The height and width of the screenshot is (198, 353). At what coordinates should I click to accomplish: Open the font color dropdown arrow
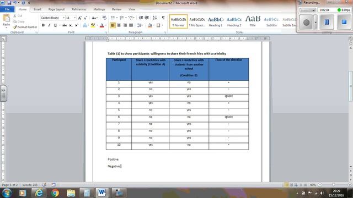point(106,25)
